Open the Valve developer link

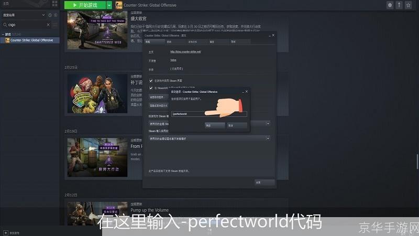click(173, 60)
